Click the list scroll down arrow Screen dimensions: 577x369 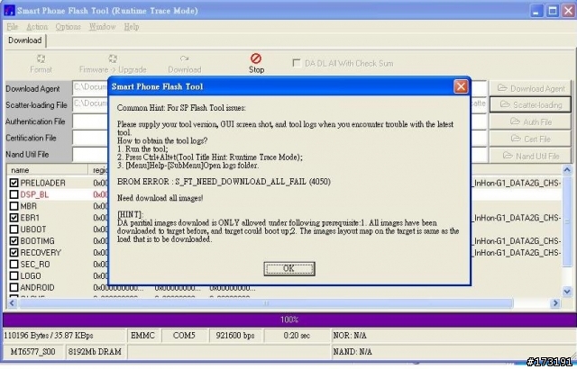[x=567, y=292]
